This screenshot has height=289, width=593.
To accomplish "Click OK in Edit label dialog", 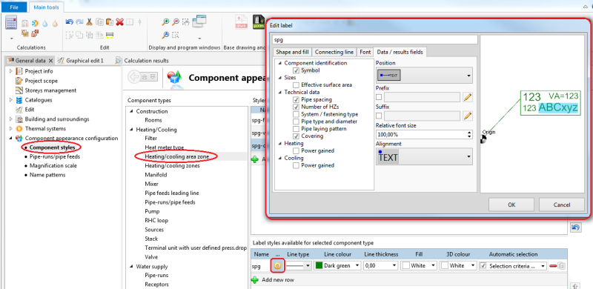I will click(x=511, y=205).
